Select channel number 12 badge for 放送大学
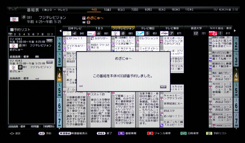The image size is (245, 143). coord(196,33)
